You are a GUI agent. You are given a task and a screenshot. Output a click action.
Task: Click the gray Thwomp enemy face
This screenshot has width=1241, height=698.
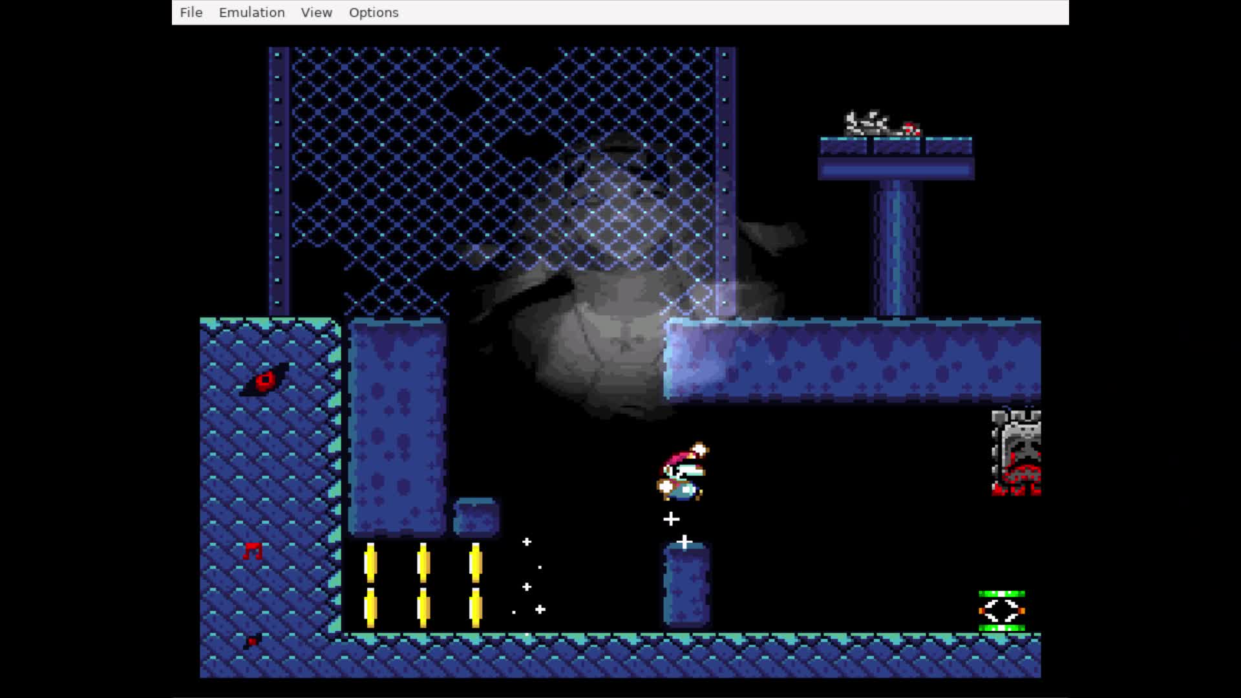1016,452
